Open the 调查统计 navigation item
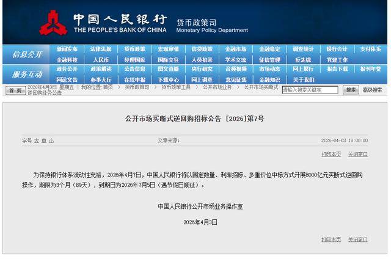Image resolution: width=391 pixels, height=259 pixels. 303,49
